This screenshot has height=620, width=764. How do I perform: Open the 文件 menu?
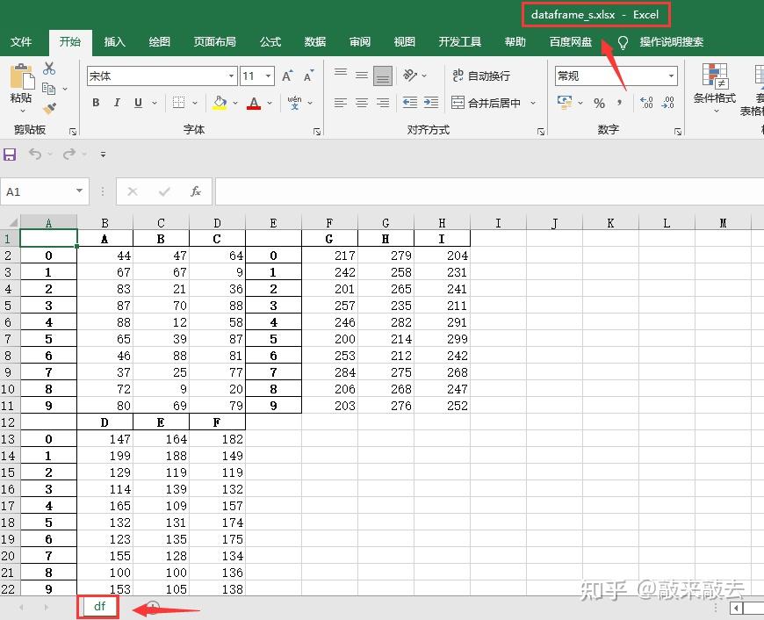[x=22, y=41]
